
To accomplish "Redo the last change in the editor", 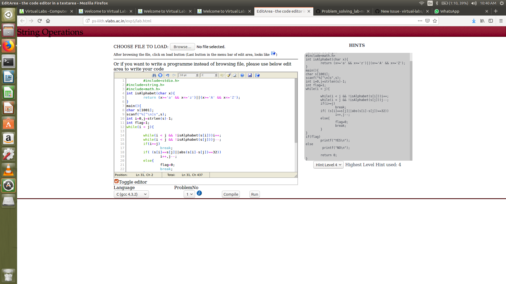I will (174, 75).
